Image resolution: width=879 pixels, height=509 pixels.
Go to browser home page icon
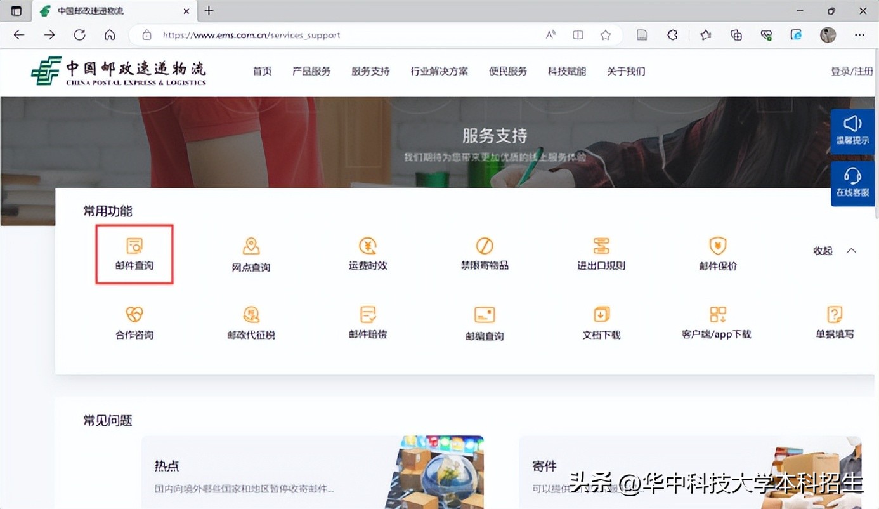pos(110,35)
